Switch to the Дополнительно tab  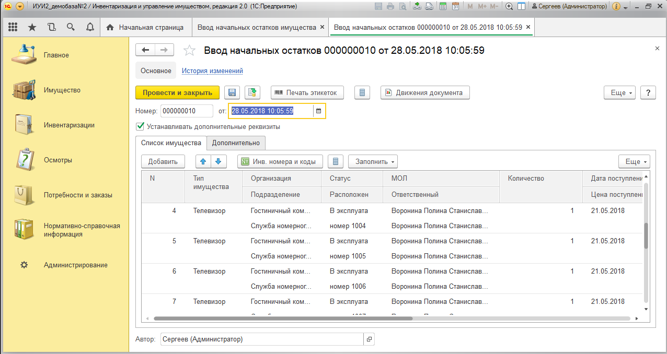(236, 143)
